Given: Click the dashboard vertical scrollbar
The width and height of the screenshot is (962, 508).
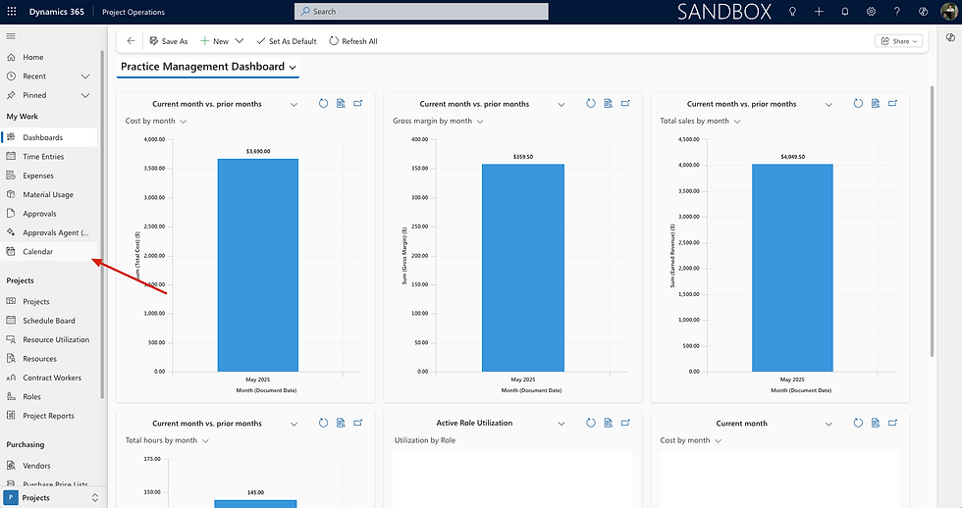Looking at the screenshot, I should pyautogui.click(x=932, y=221).
